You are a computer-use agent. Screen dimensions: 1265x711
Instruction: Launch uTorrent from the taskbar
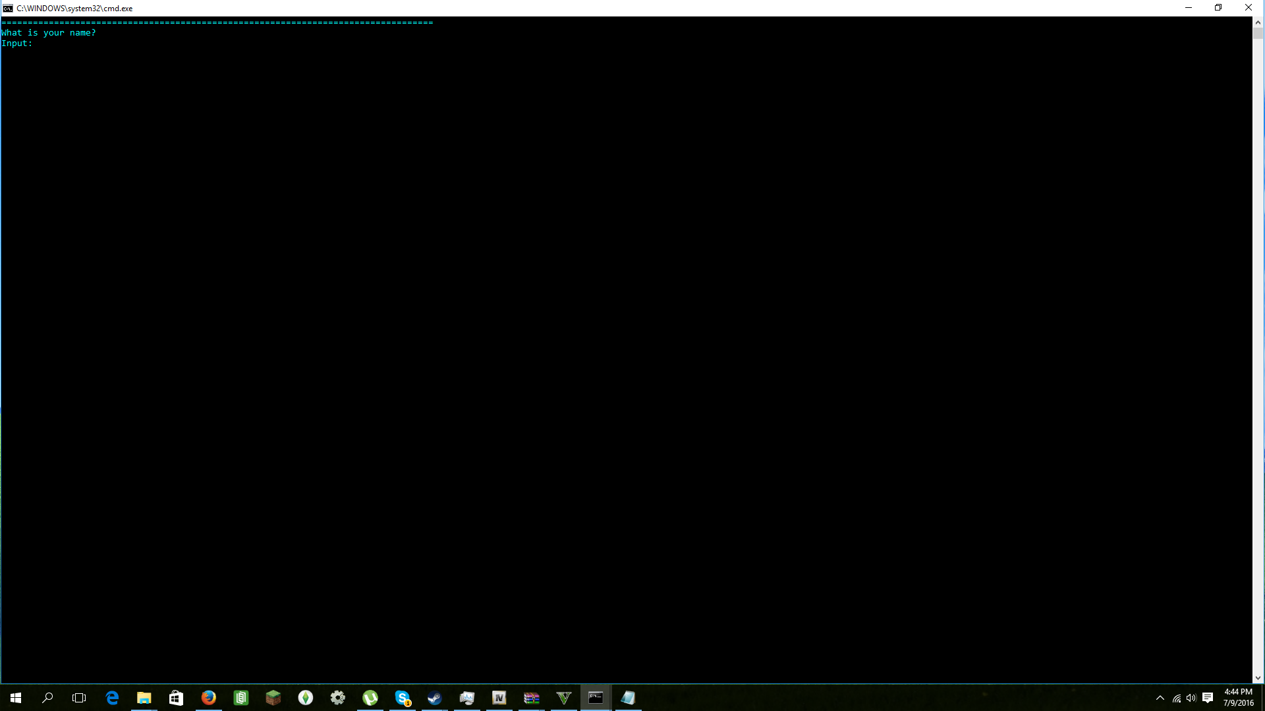[x=370, y=698]
